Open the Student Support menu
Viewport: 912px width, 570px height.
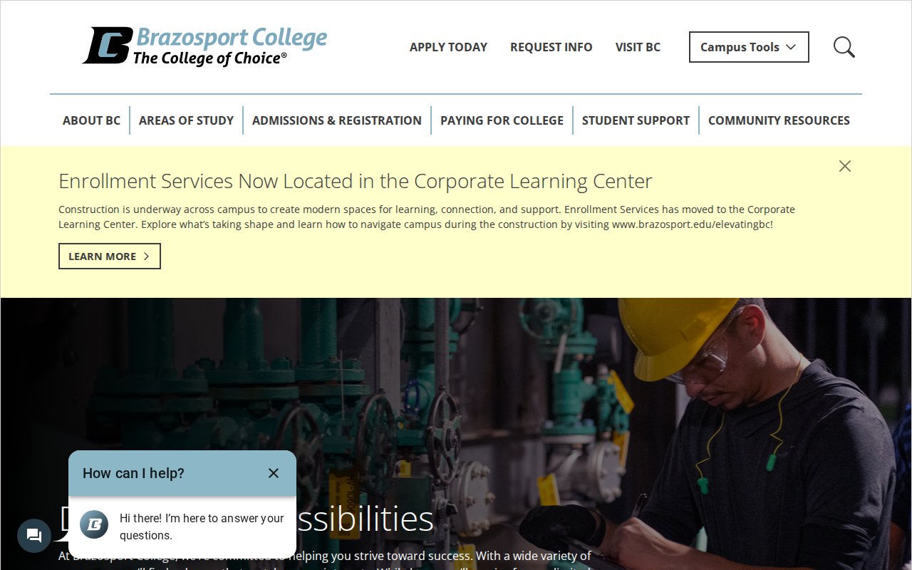[x=636, y=120]
